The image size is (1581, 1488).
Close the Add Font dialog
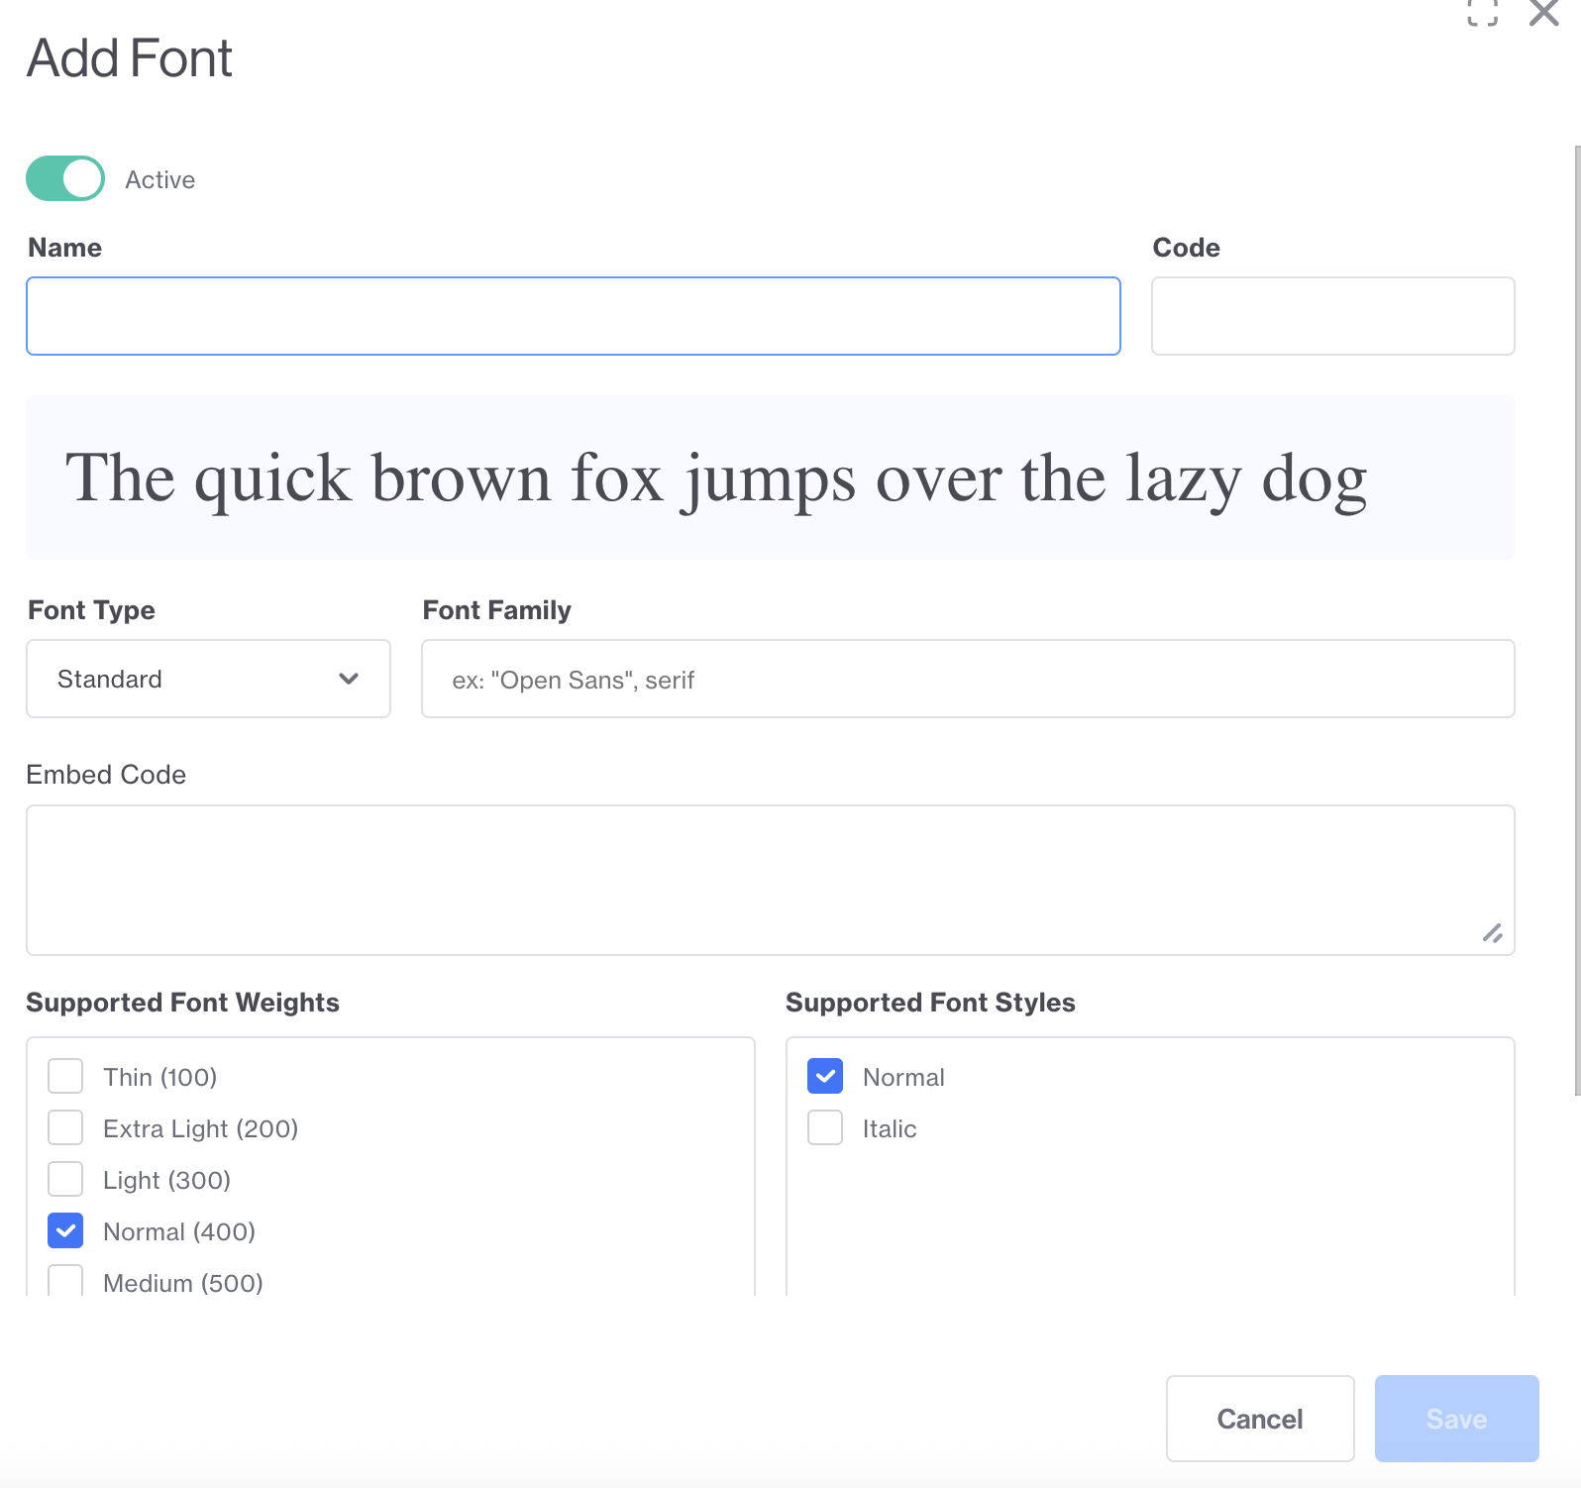1543,12
